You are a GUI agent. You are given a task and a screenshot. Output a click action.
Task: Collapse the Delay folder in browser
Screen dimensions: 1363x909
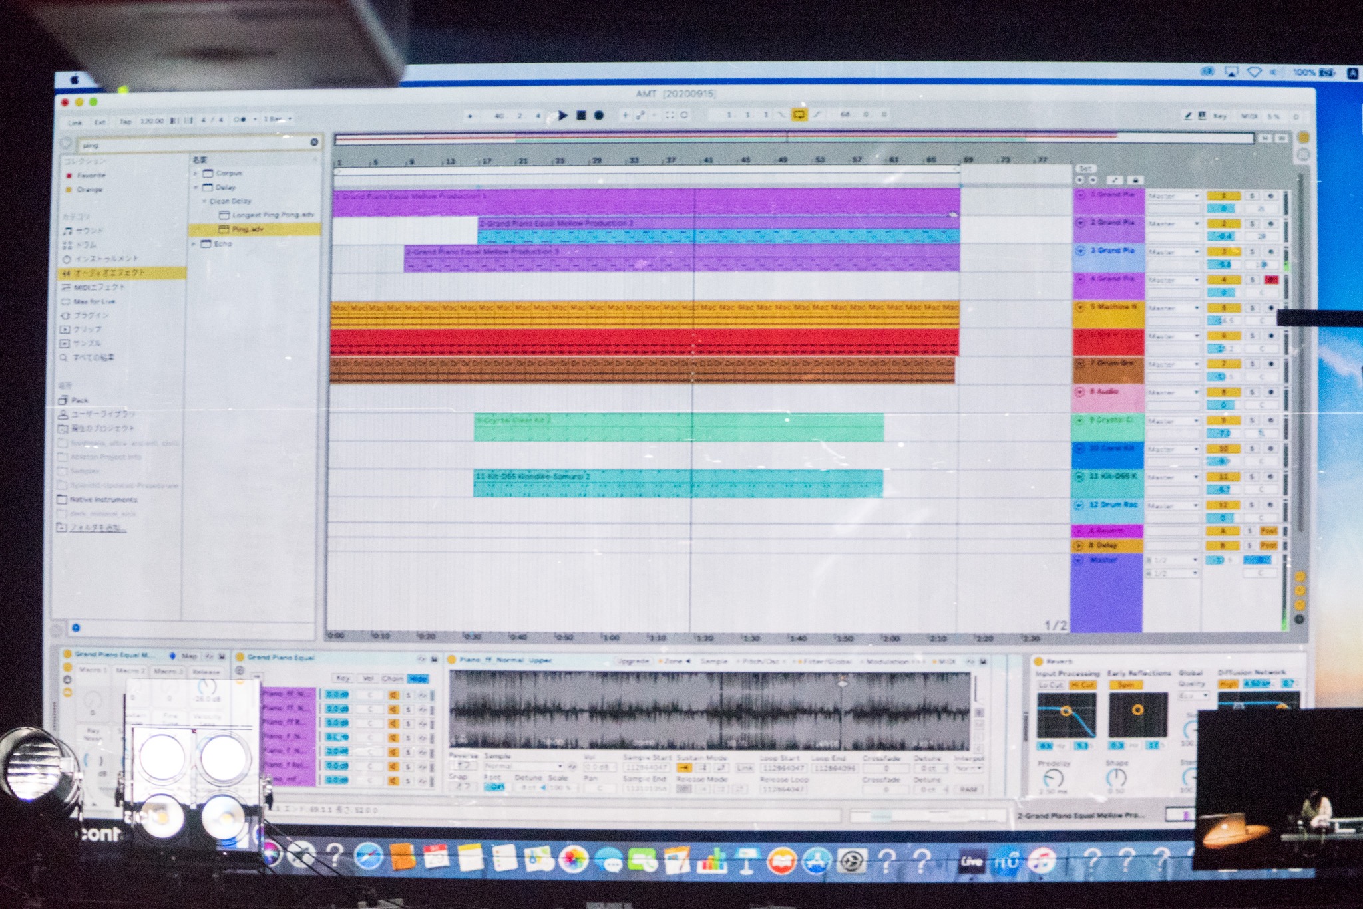point(196,187)
